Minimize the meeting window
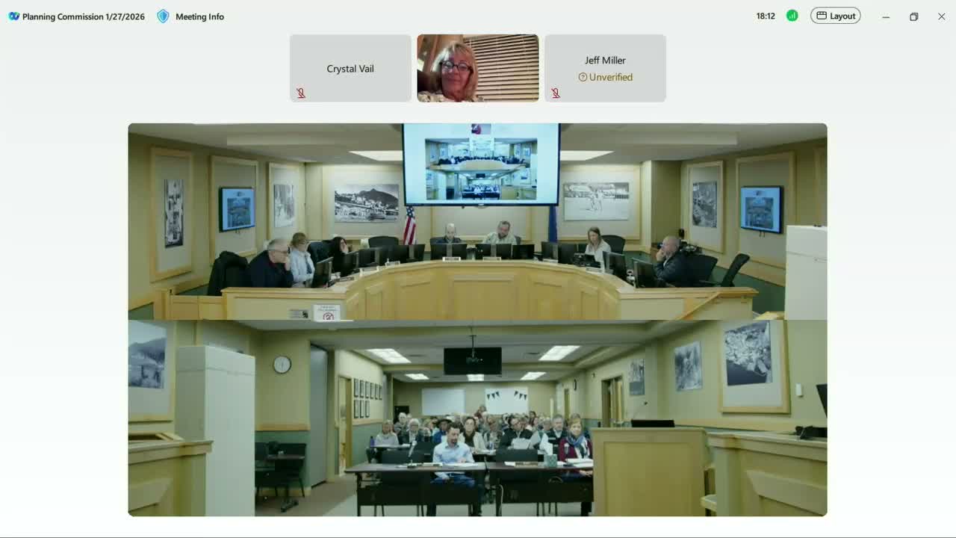This screenshot has height=538, width=956. click(886, 16)
